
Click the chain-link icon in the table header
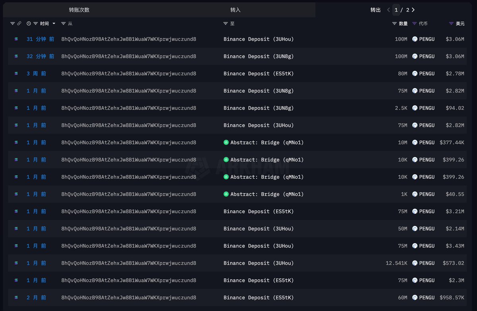19,23
